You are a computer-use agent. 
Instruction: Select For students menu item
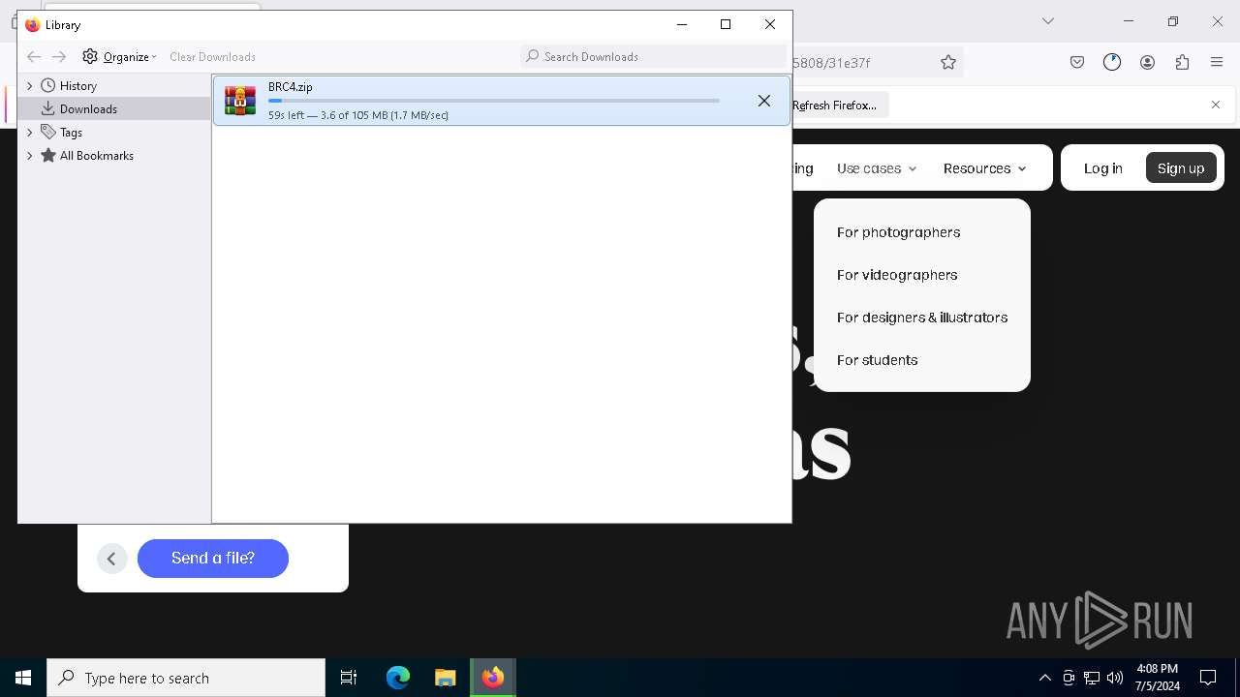(877, 360)
